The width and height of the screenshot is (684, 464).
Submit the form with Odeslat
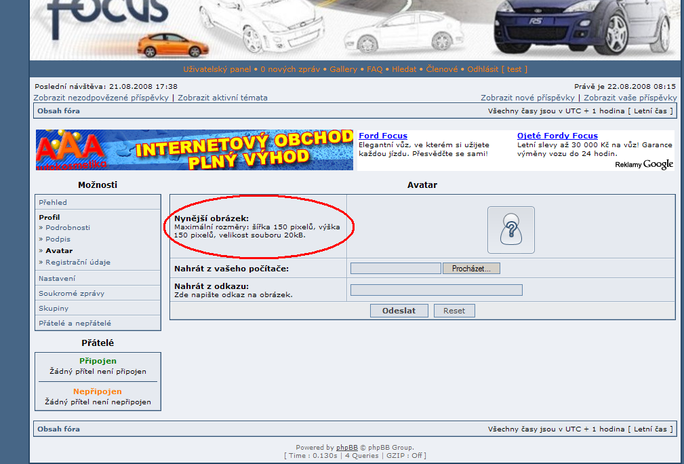point(399,311)
